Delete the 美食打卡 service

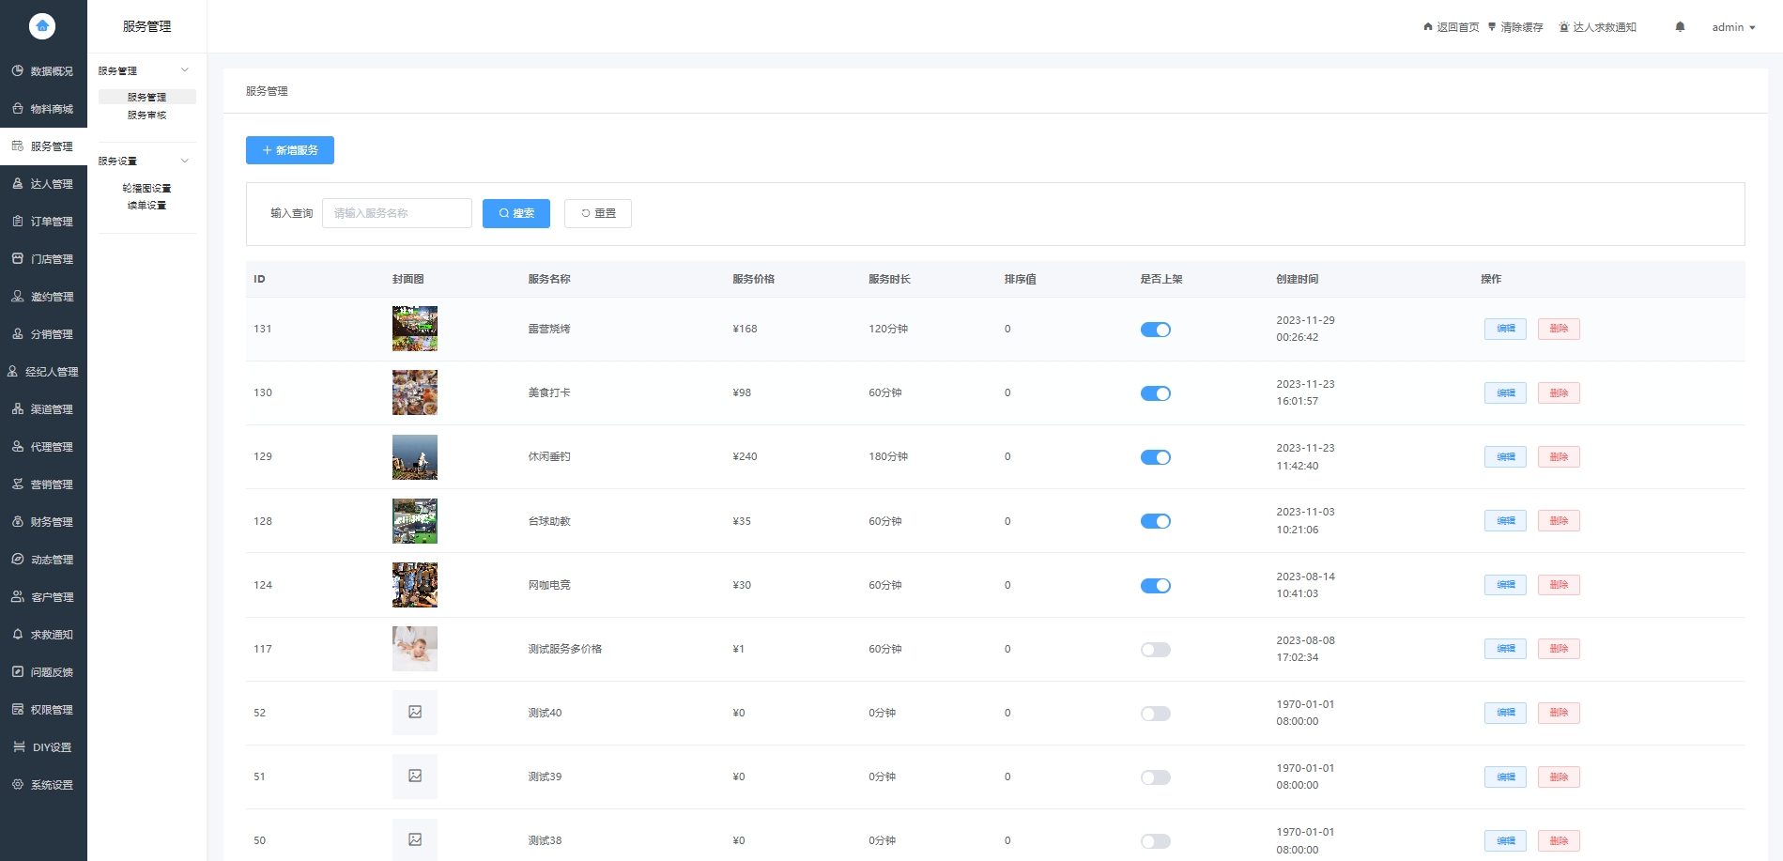(1559, 392)
